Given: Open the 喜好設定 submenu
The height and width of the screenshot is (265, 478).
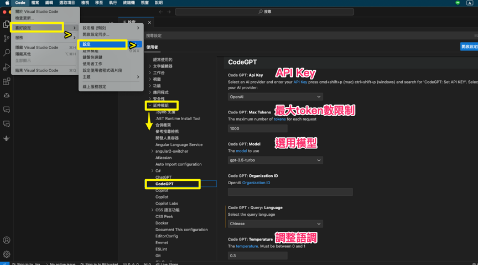Looking at the screenshot, I should click(45, 28).
